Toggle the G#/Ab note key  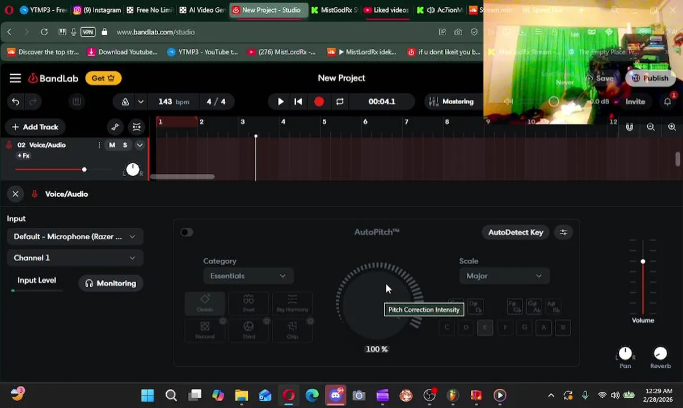coord(534,307)
